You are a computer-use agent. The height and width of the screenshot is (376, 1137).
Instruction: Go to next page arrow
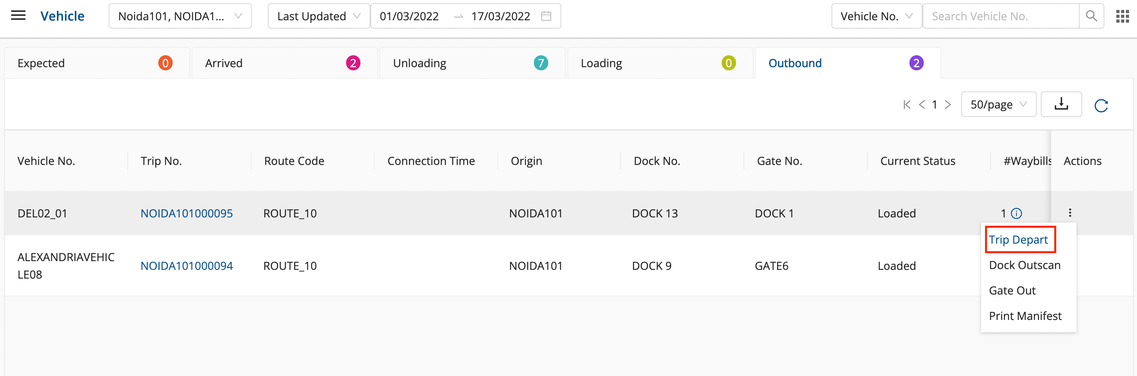(948, 105)
